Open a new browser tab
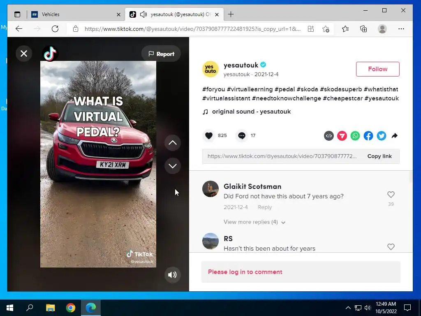The width and height of the screenshot is (421, 316). (x=231, y=14)
